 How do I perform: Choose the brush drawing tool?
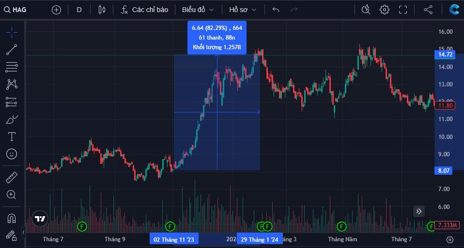[12, 120]
